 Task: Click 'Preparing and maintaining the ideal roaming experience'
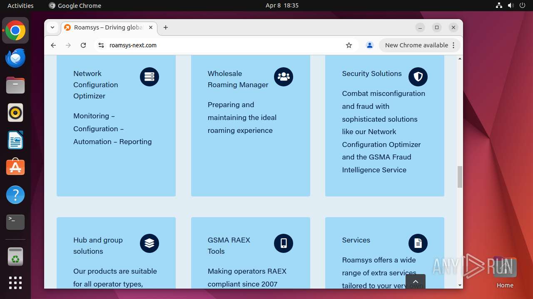pyautogui.click(x=242, y=118)
